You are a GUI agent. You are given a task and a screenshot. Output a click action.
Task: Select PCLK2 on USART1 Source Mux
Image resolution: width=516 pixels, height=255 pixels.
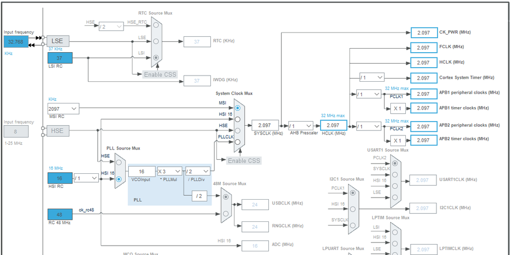[x=395, y=163]
